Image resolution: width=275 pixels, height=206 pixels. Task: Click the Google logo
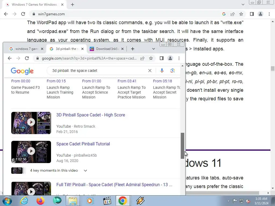pyautogui.click(x=22, y=71)
